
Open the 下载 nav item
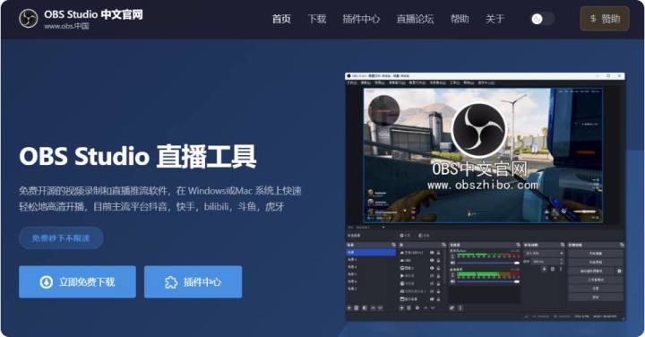click(x=317, y=19)
